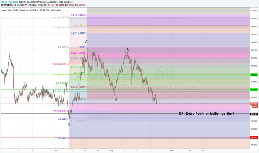Screen dimensions: 259x153
Task: Select the 'D? (Entry Point for bullish gartley)' annotation
Action: pos(207,113)
